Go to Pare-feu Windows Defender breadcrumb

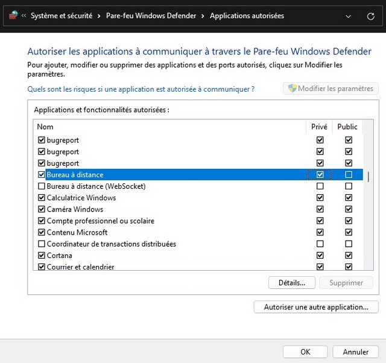(x=151, y=16)
